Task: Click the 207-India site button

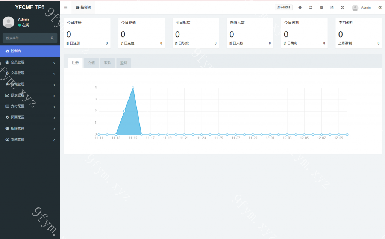Action: point(283,8)
